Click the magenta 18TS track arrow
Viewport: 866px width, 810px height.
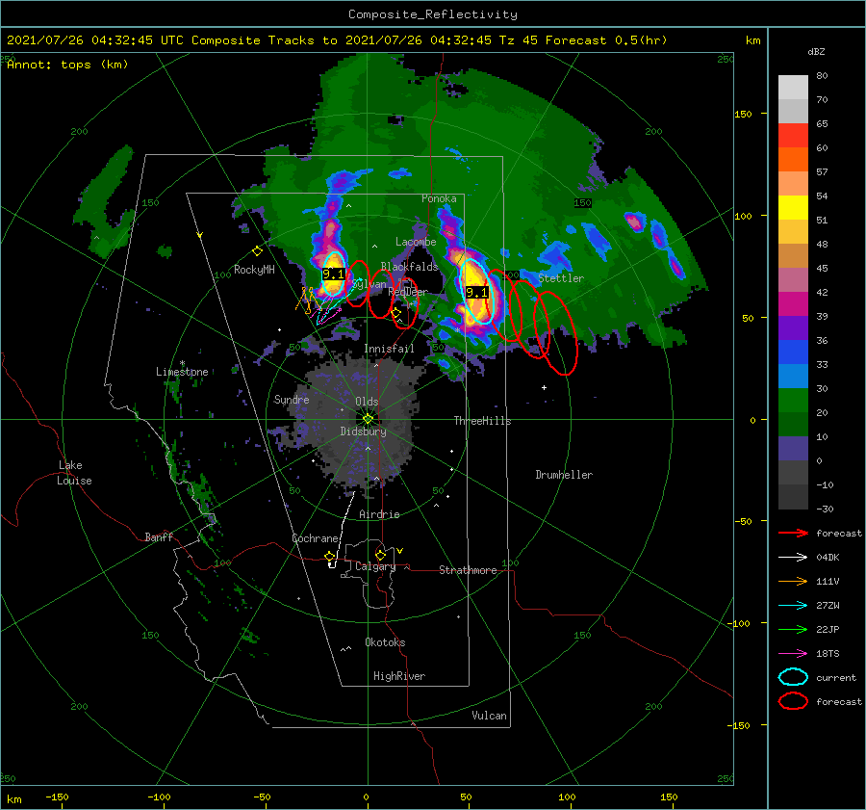(793, 654)
